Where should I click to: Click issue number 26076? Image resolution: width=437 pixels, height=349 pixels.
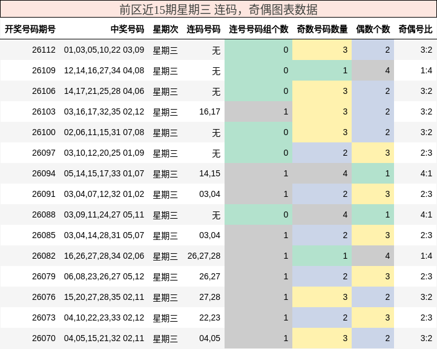click(44, 297)
